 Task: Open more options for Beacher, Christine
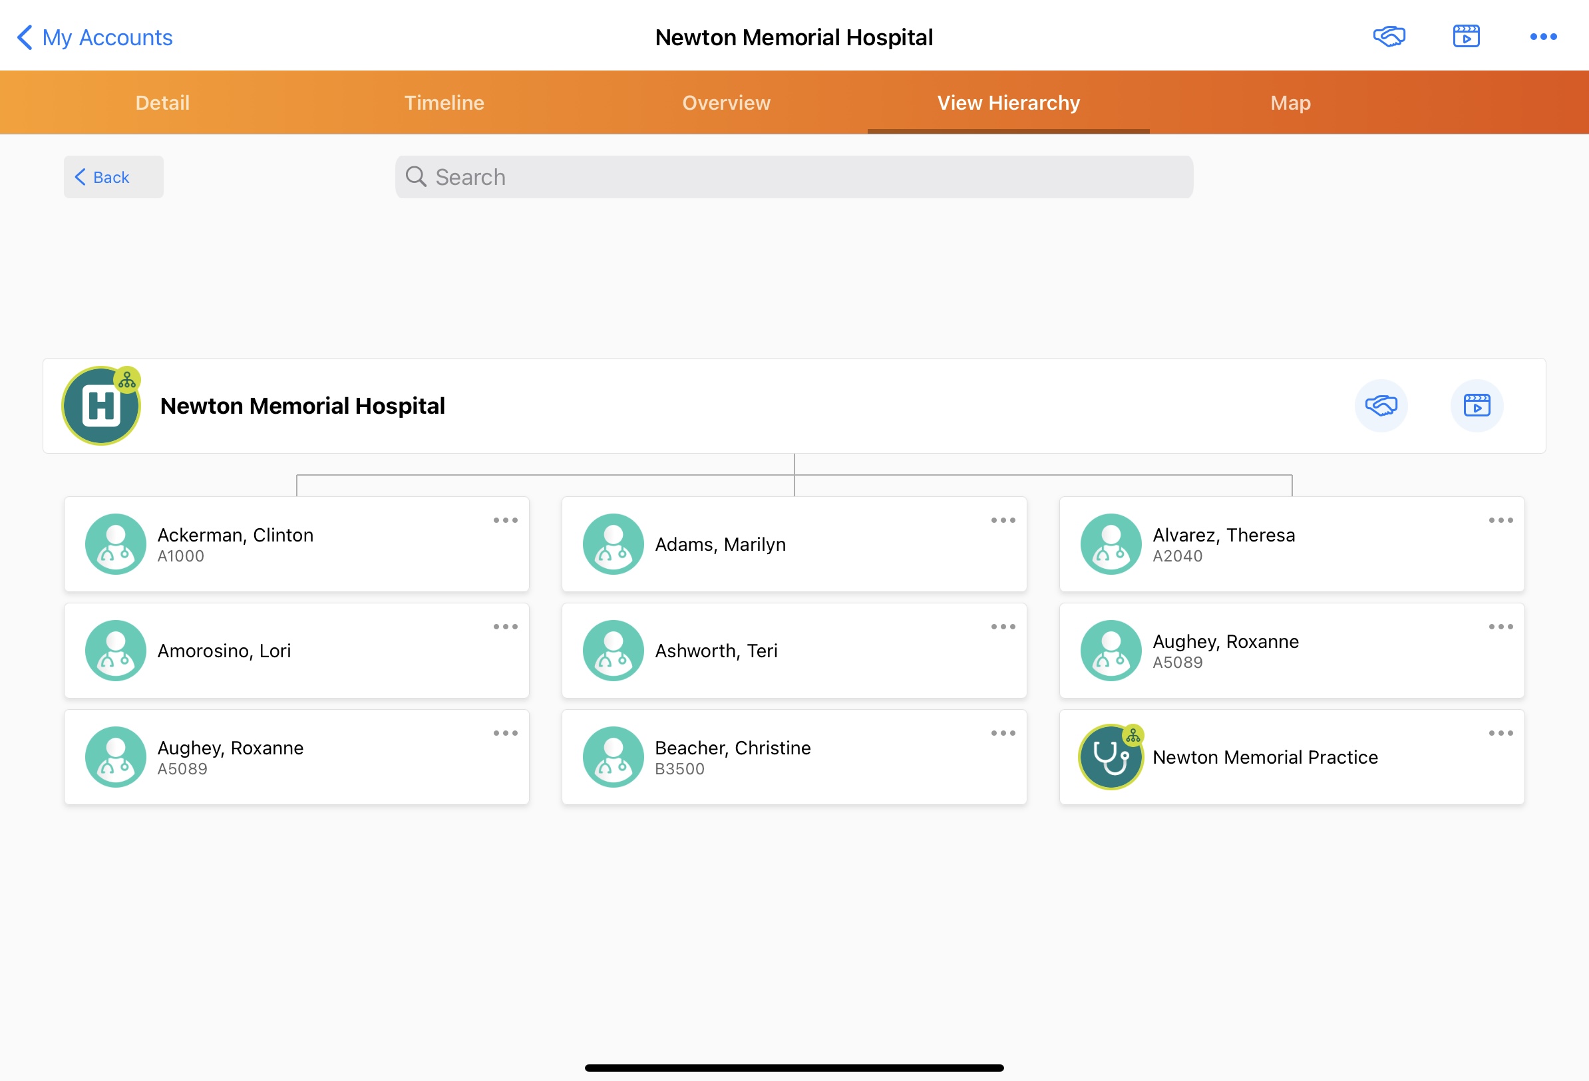1002,733
